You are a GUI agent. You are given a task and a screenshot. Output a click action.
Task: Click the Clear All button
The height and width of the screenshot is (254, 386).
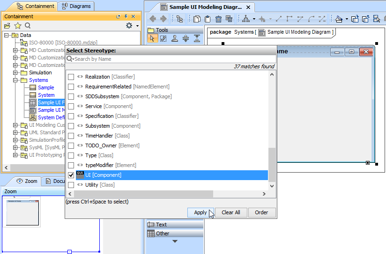pyautogui.click(x=230, y=212)
